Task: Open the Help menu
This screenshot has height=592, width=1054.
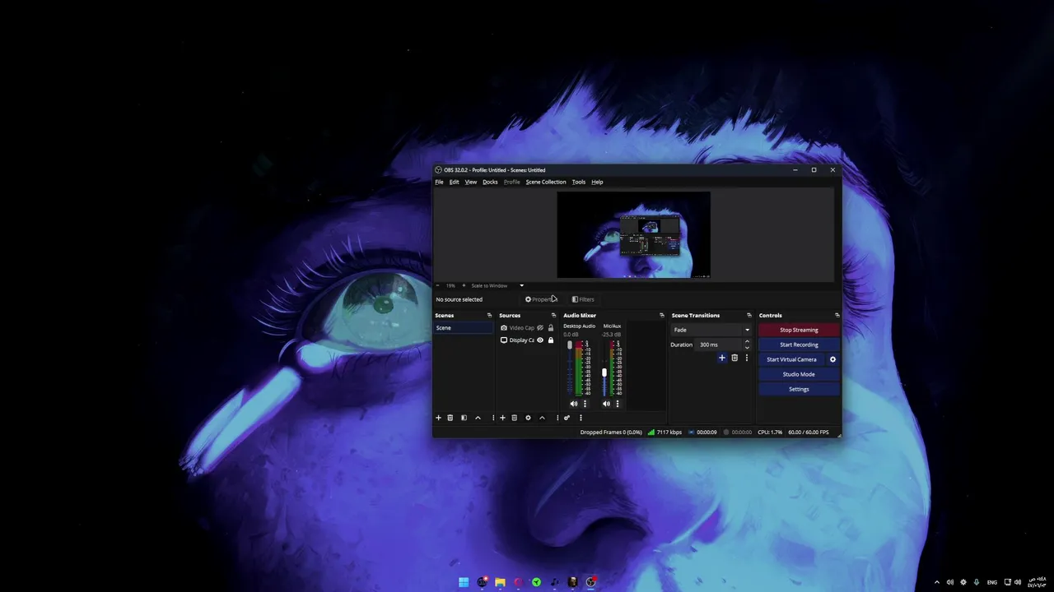Action: pos(597,182)
